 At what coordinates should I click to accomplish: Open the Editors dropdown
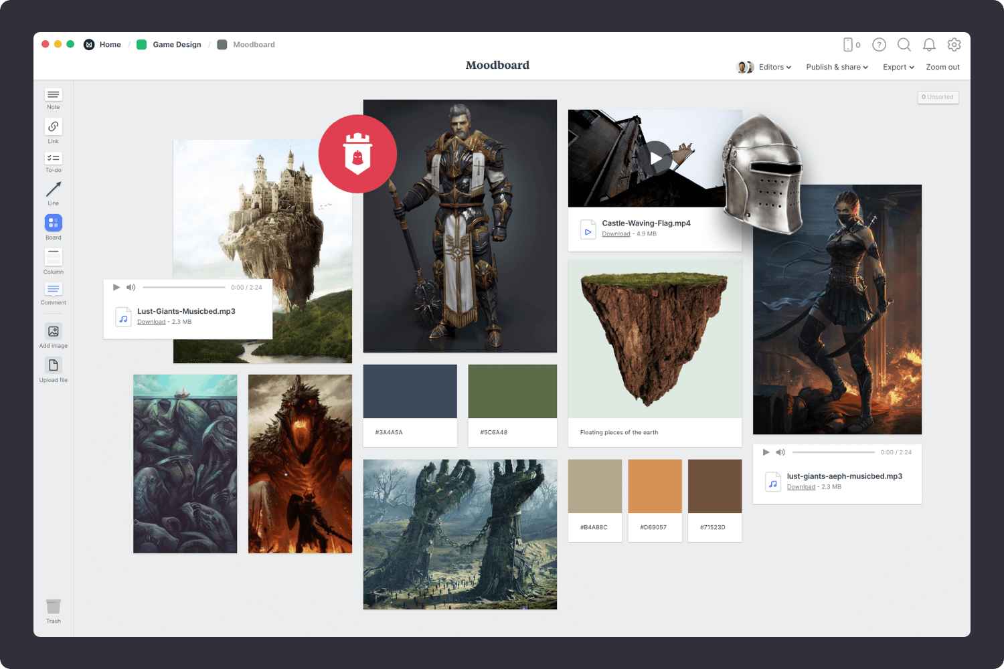(x=773, y=67)
